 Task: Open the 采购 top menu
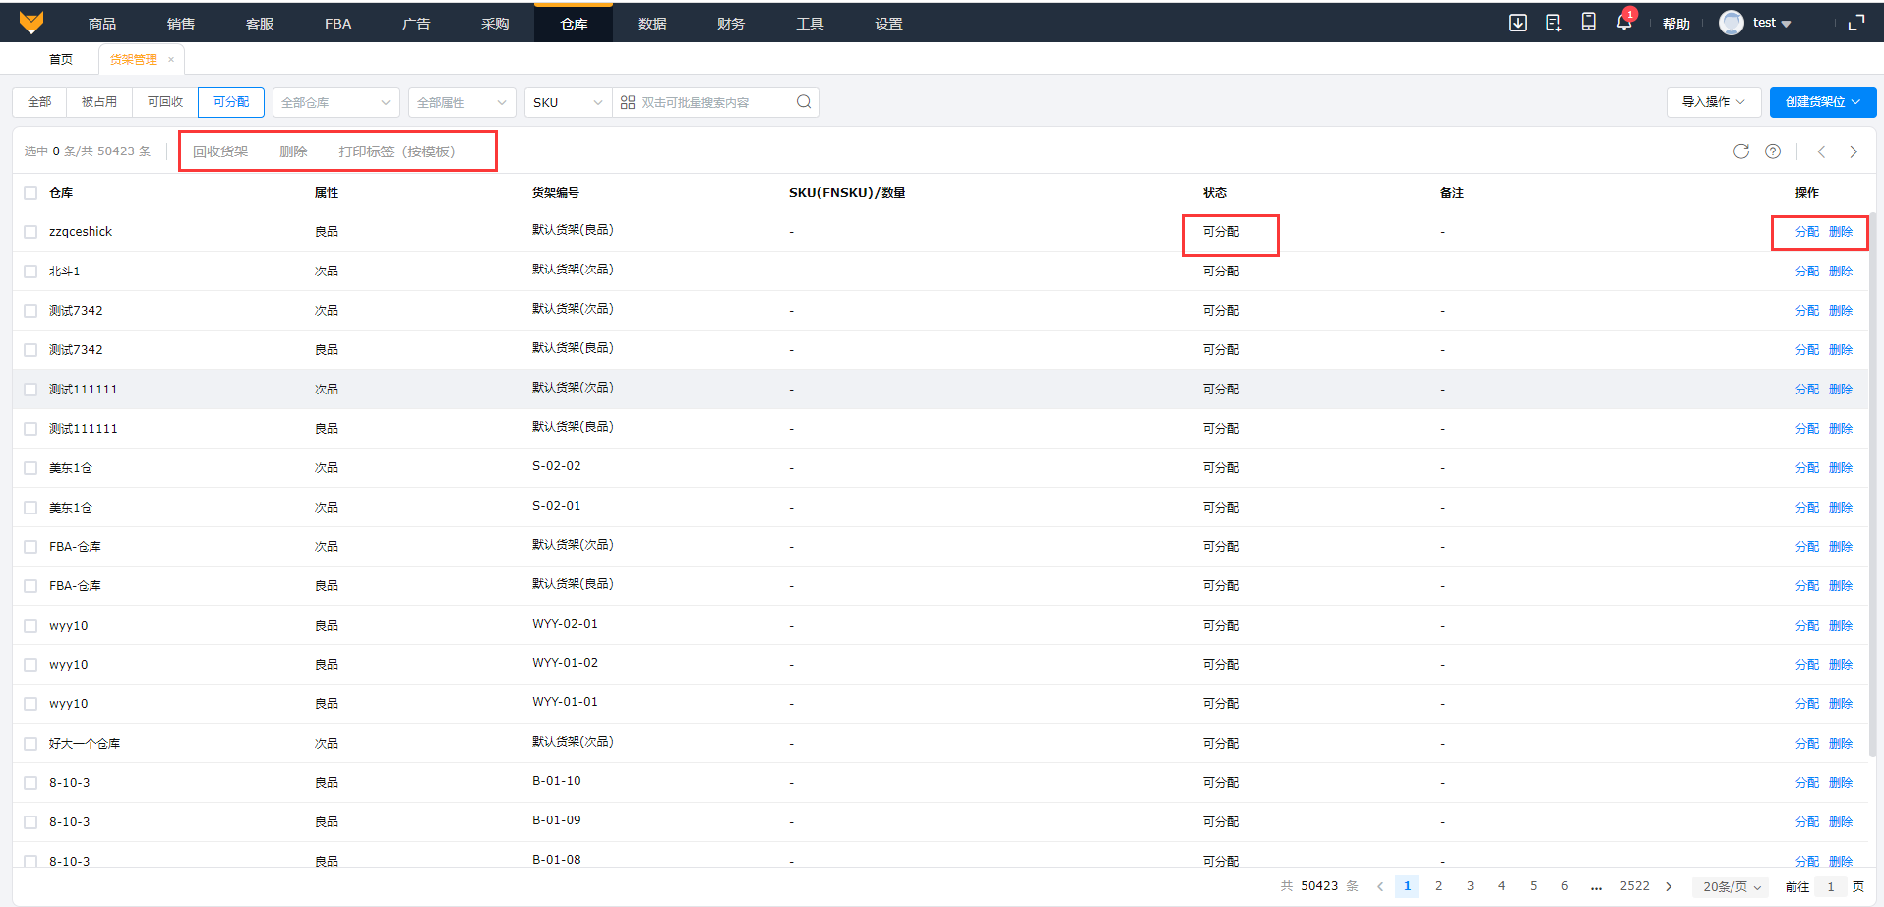(x=495, y=23)
